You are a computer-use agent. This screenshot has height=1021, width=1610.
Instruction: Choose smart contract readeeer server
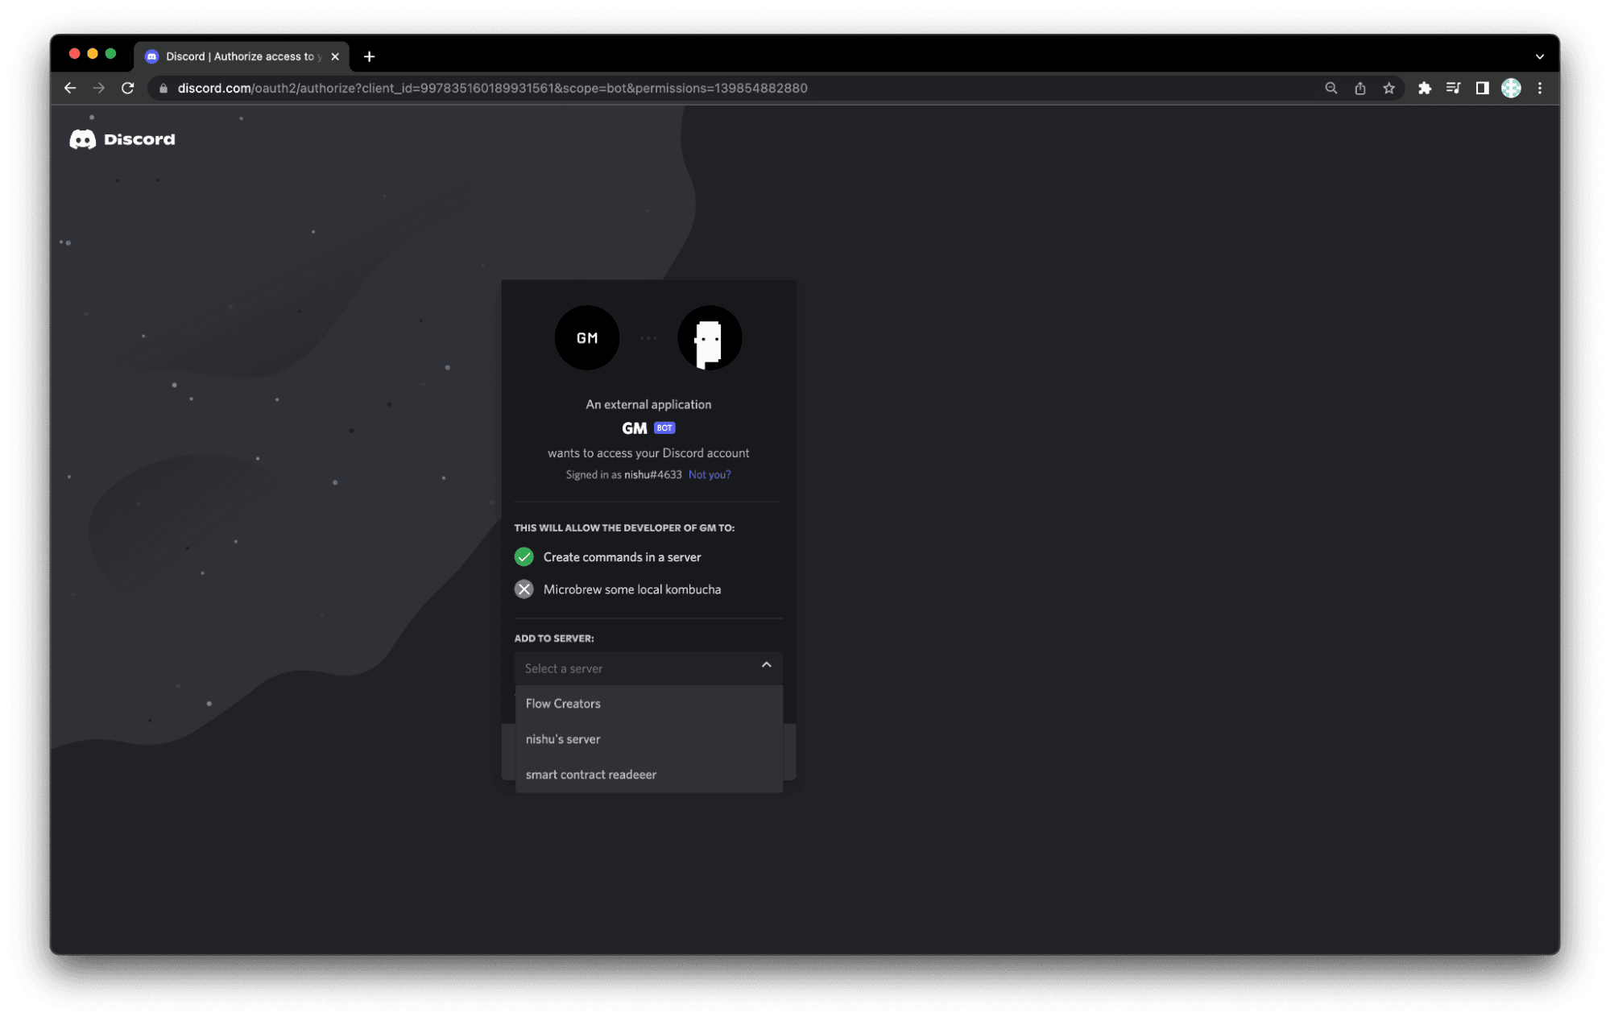pyautogui.click(x=648, y=774)
